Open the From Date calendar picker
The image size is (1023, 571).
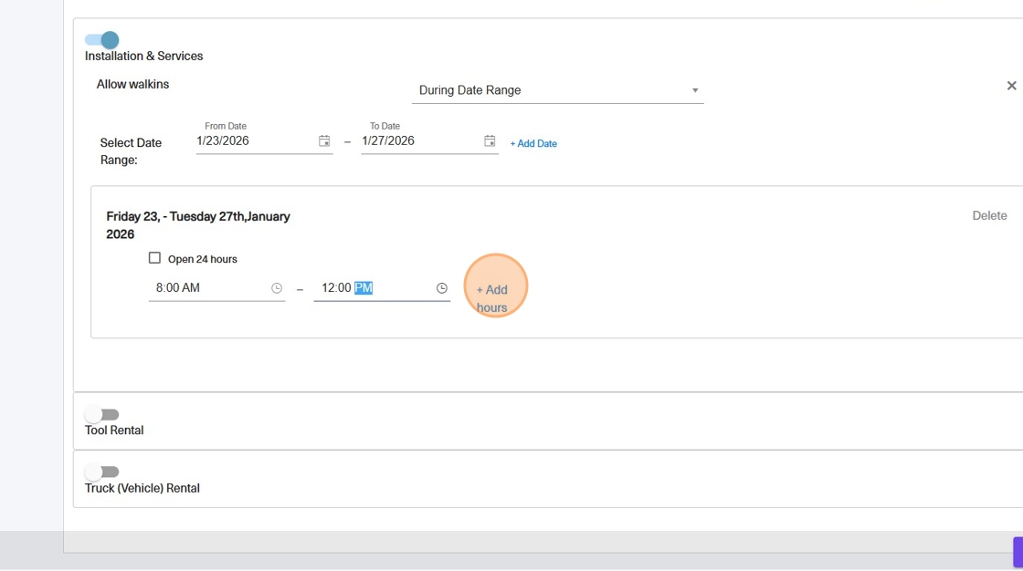click(x=324, y=141)
